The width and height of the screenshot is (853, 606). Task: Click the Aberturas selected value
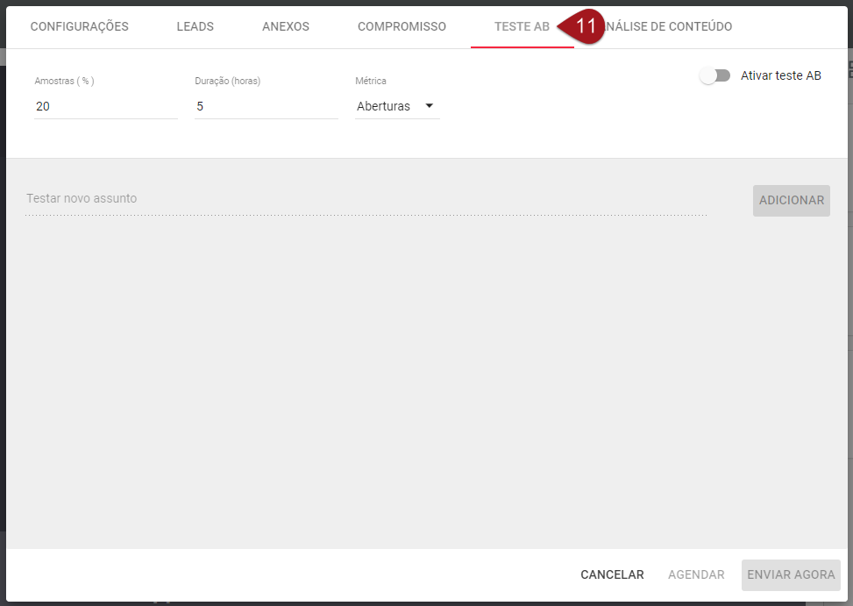383,106
